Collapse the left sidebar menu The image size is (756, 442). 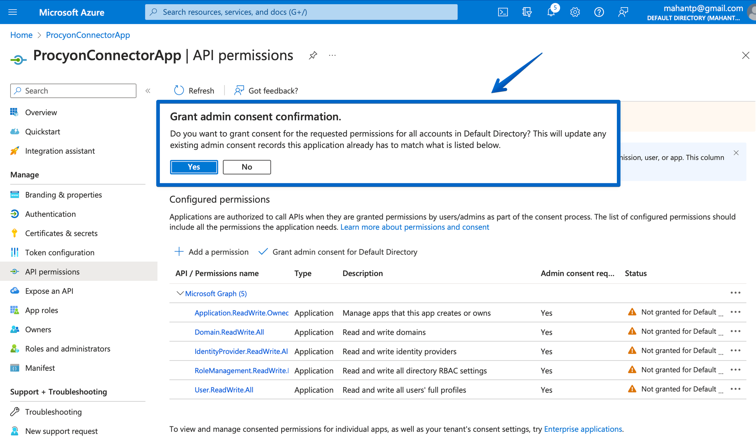(148, 91)
